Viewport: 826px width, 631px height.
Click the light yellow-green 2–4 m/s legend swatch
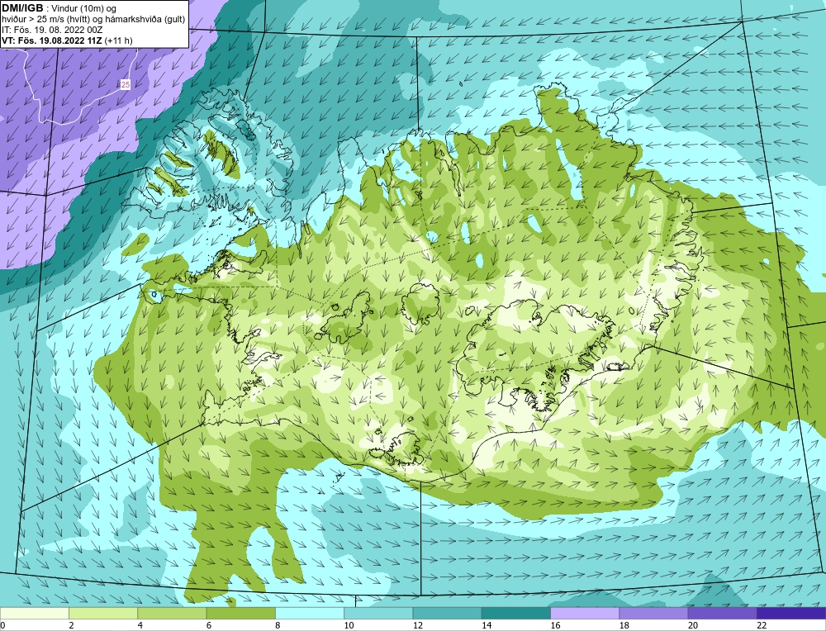(x=103, y=613)
